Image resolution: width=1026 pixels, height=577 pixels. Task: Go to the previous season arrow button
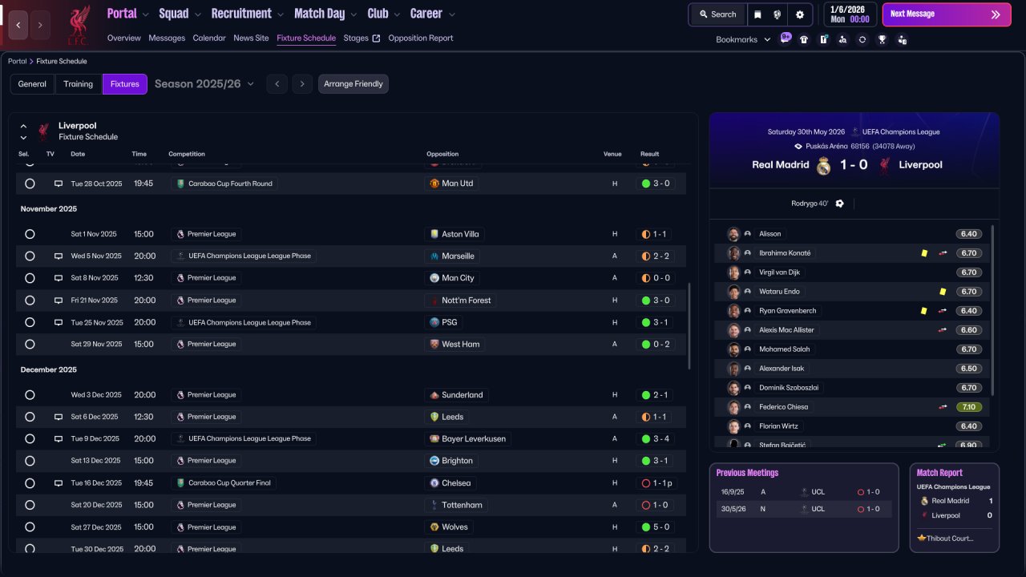pyautogui.click(x=277, y=84)
